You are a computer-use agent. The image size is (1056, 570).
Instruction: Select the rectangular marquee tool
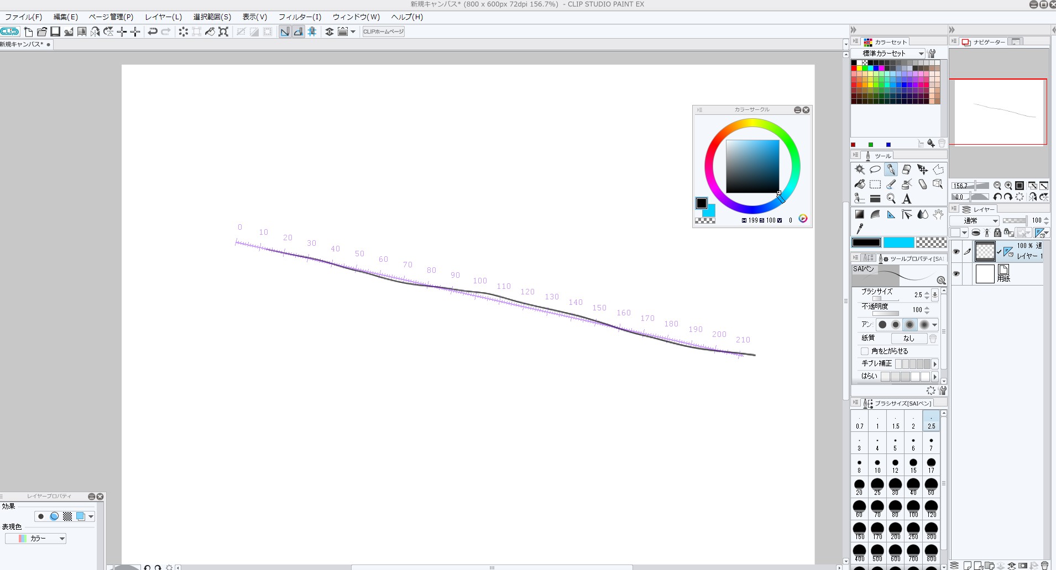coord(875,184)
